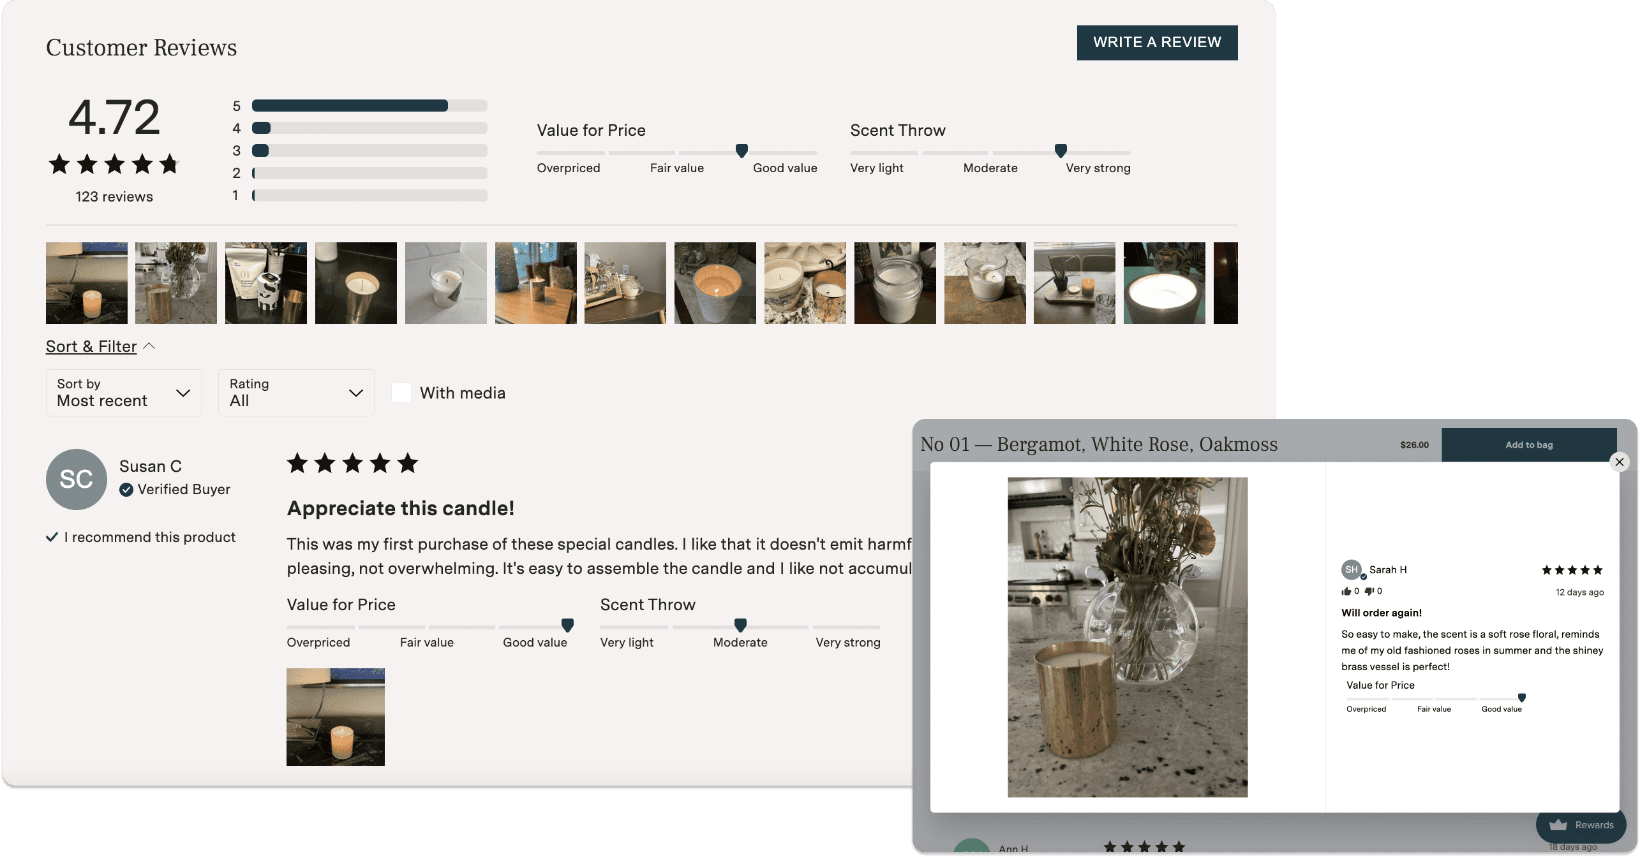Click the overall star rating icons
This screenshot has height=857, width=1640.
click(114, 164)
